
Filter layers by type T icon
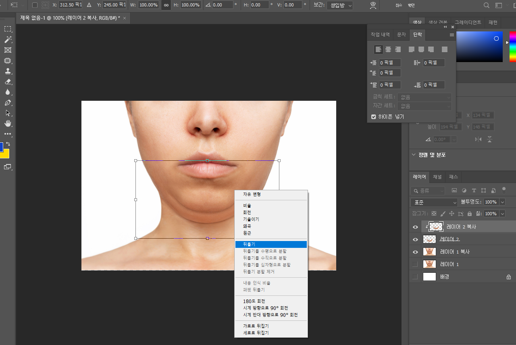point(474,190)
